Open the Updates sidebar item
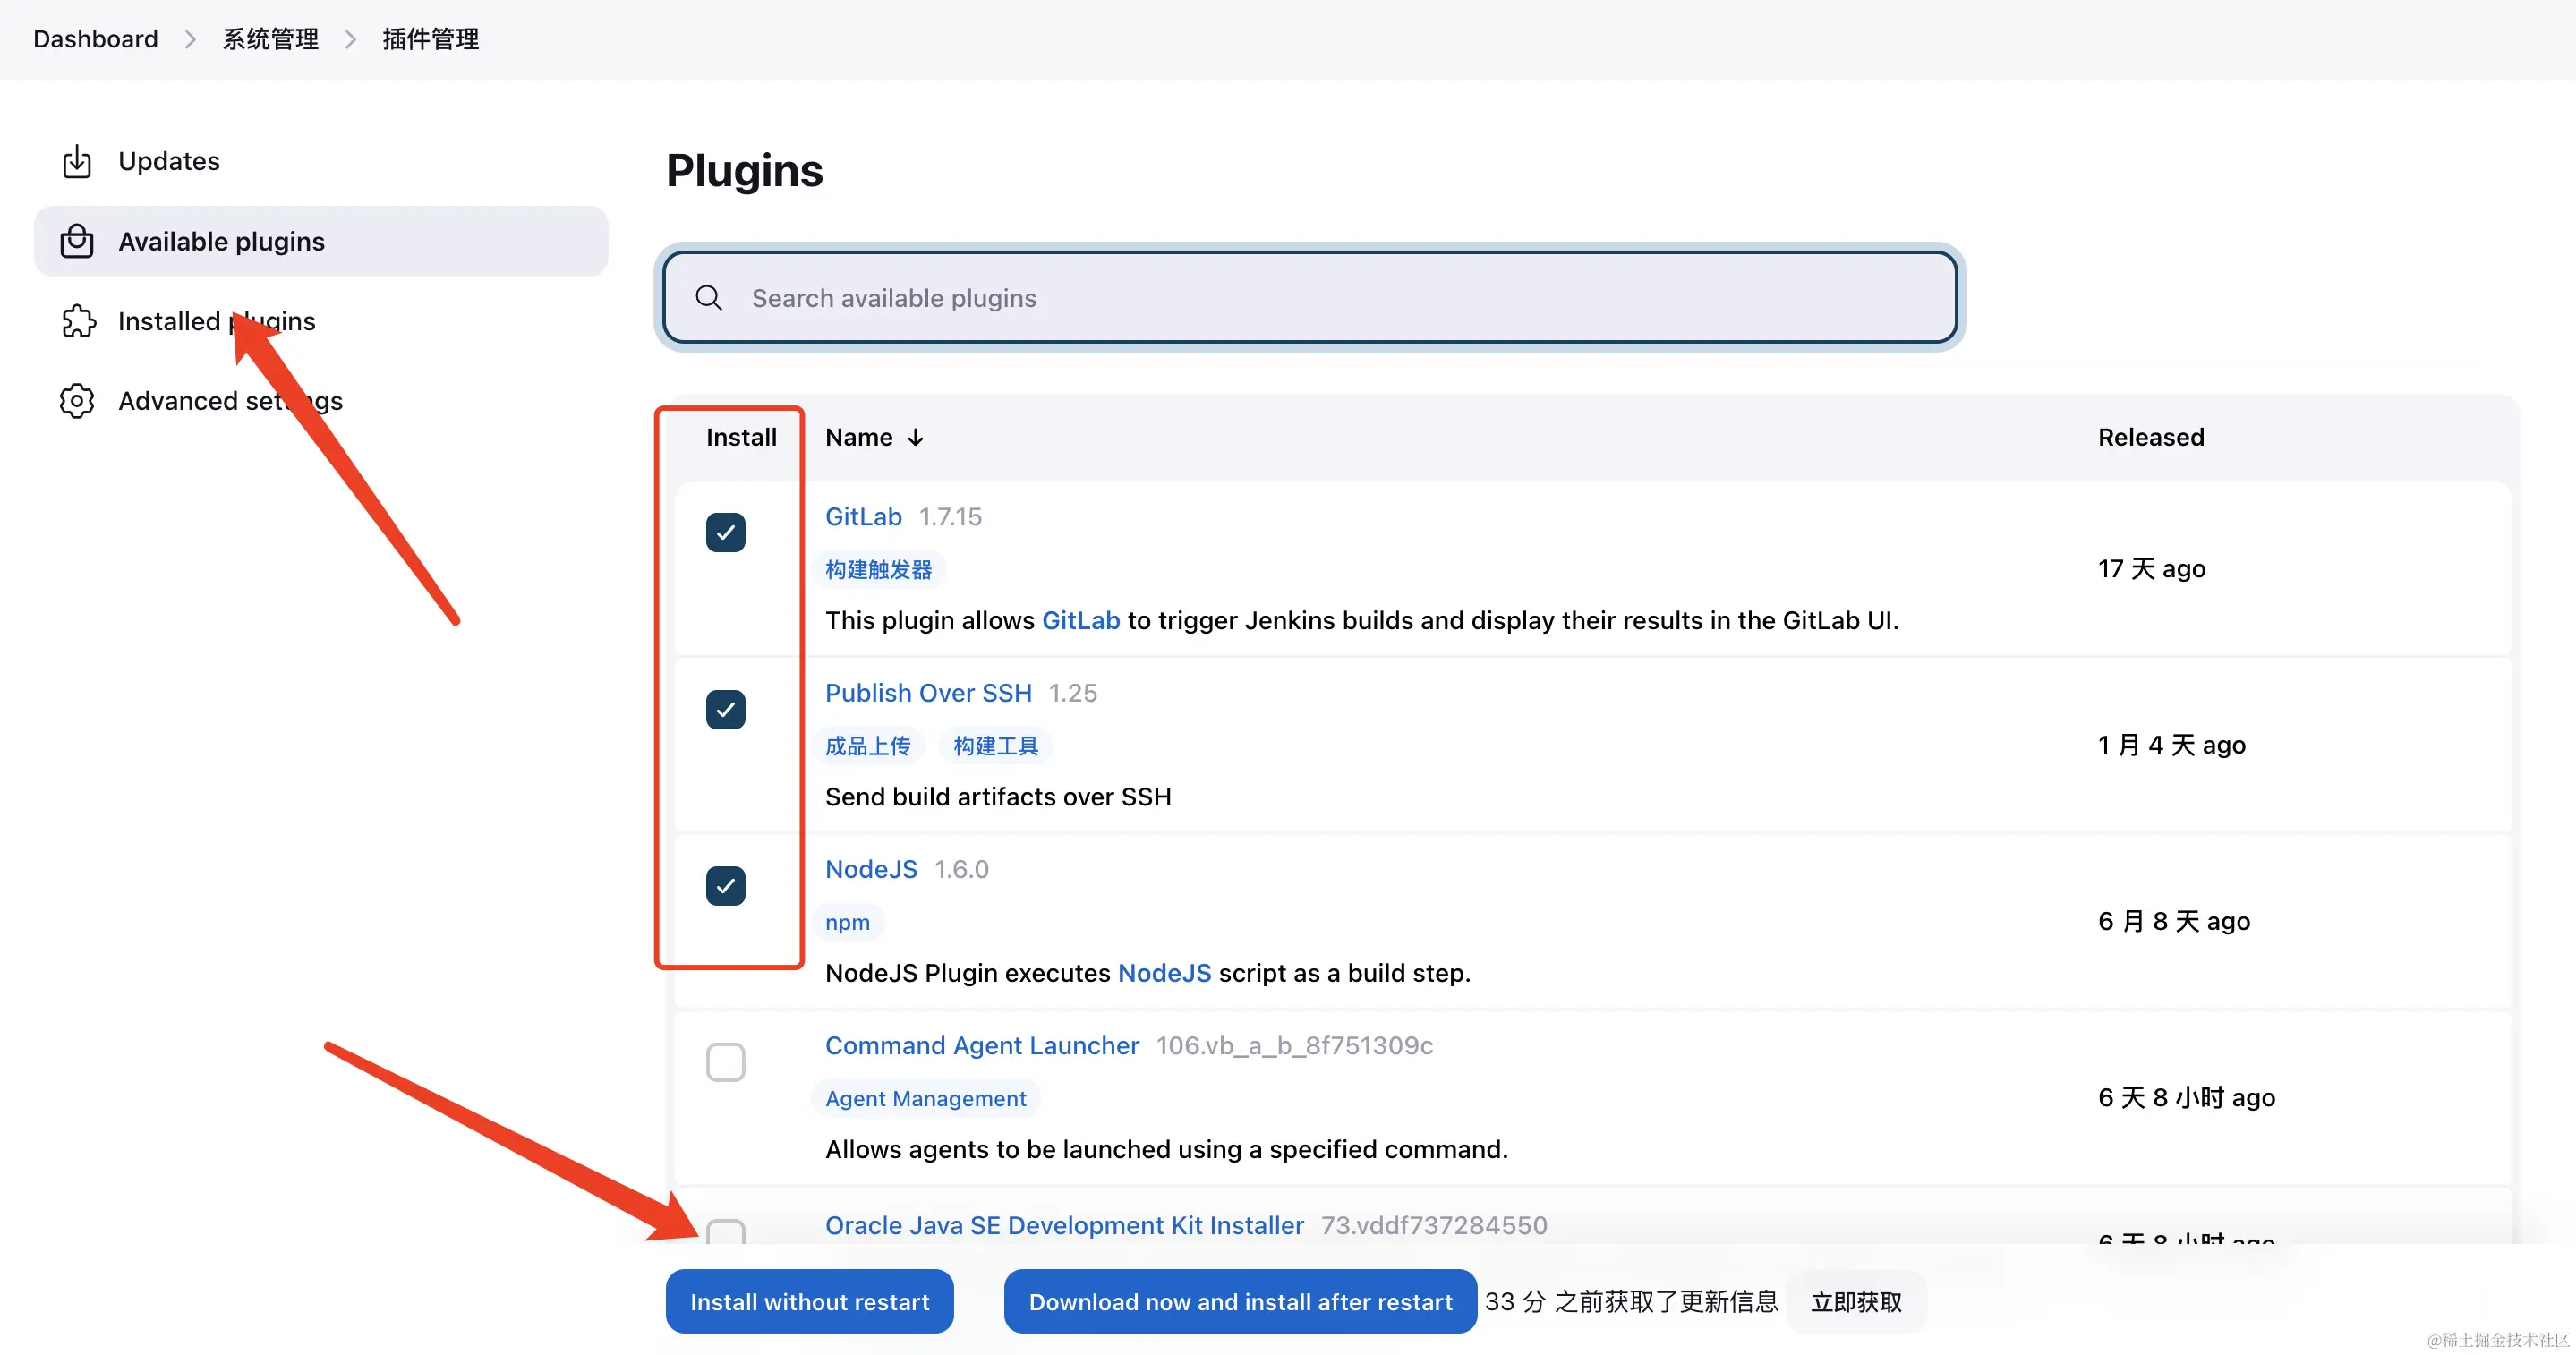 pos(168,161)
